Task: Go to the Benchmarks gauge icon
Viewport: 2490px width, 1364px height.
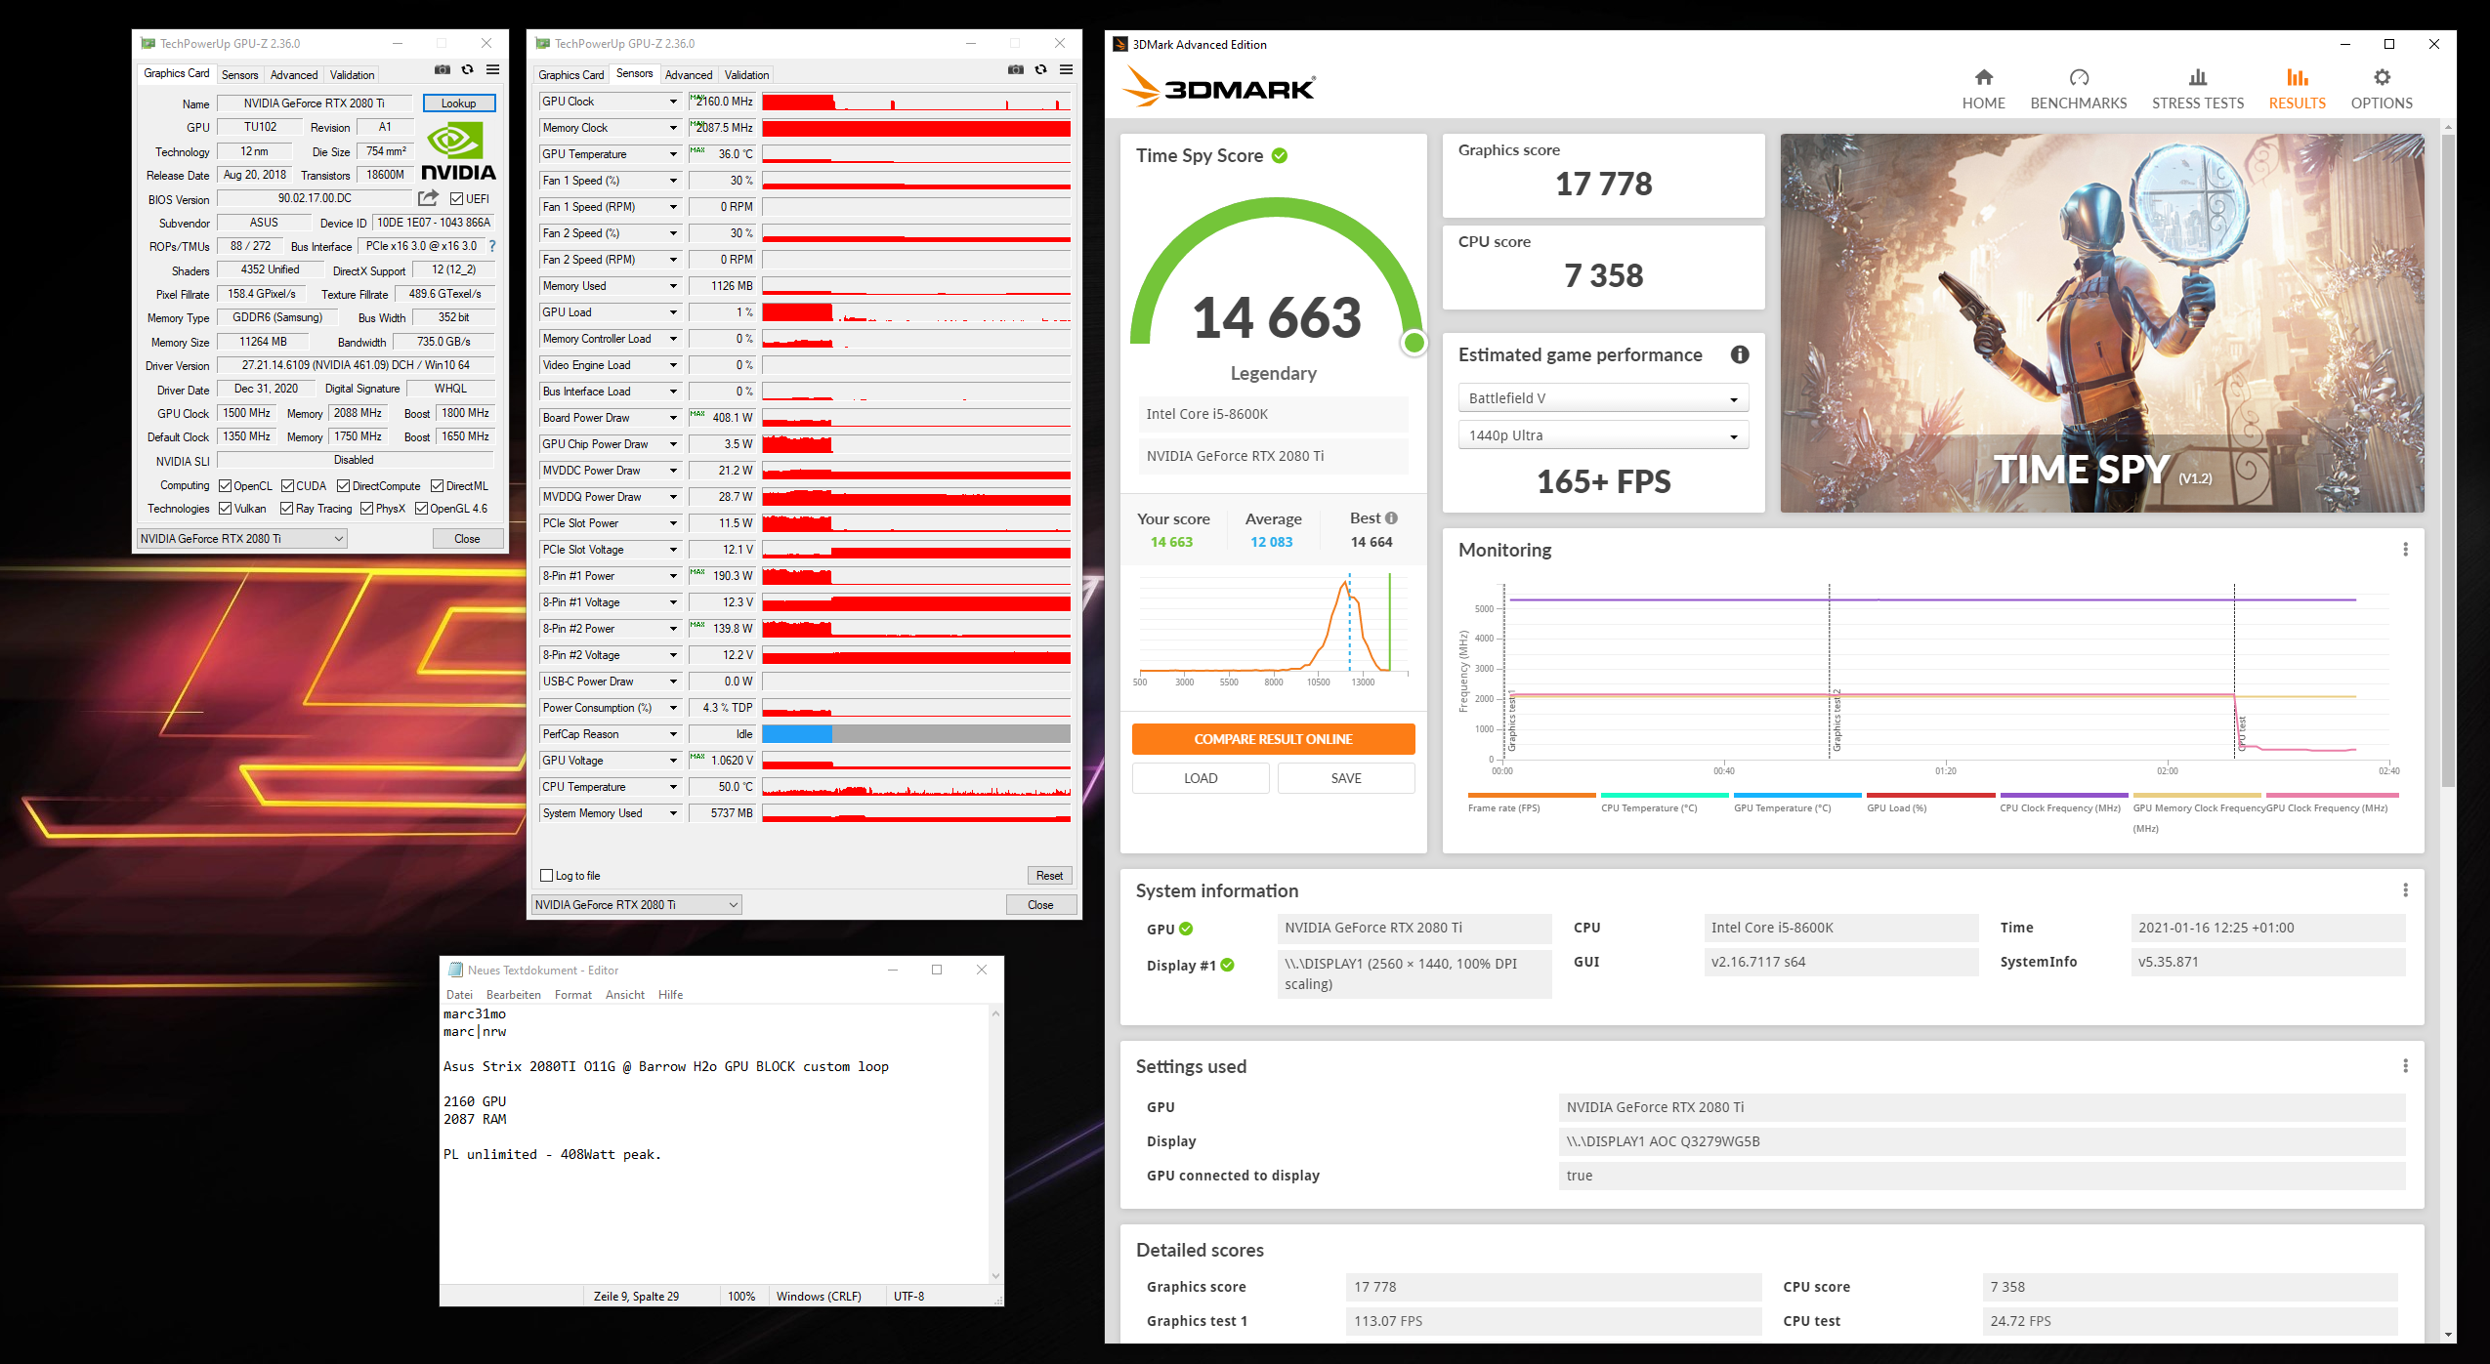Action: pos(2078,78)
